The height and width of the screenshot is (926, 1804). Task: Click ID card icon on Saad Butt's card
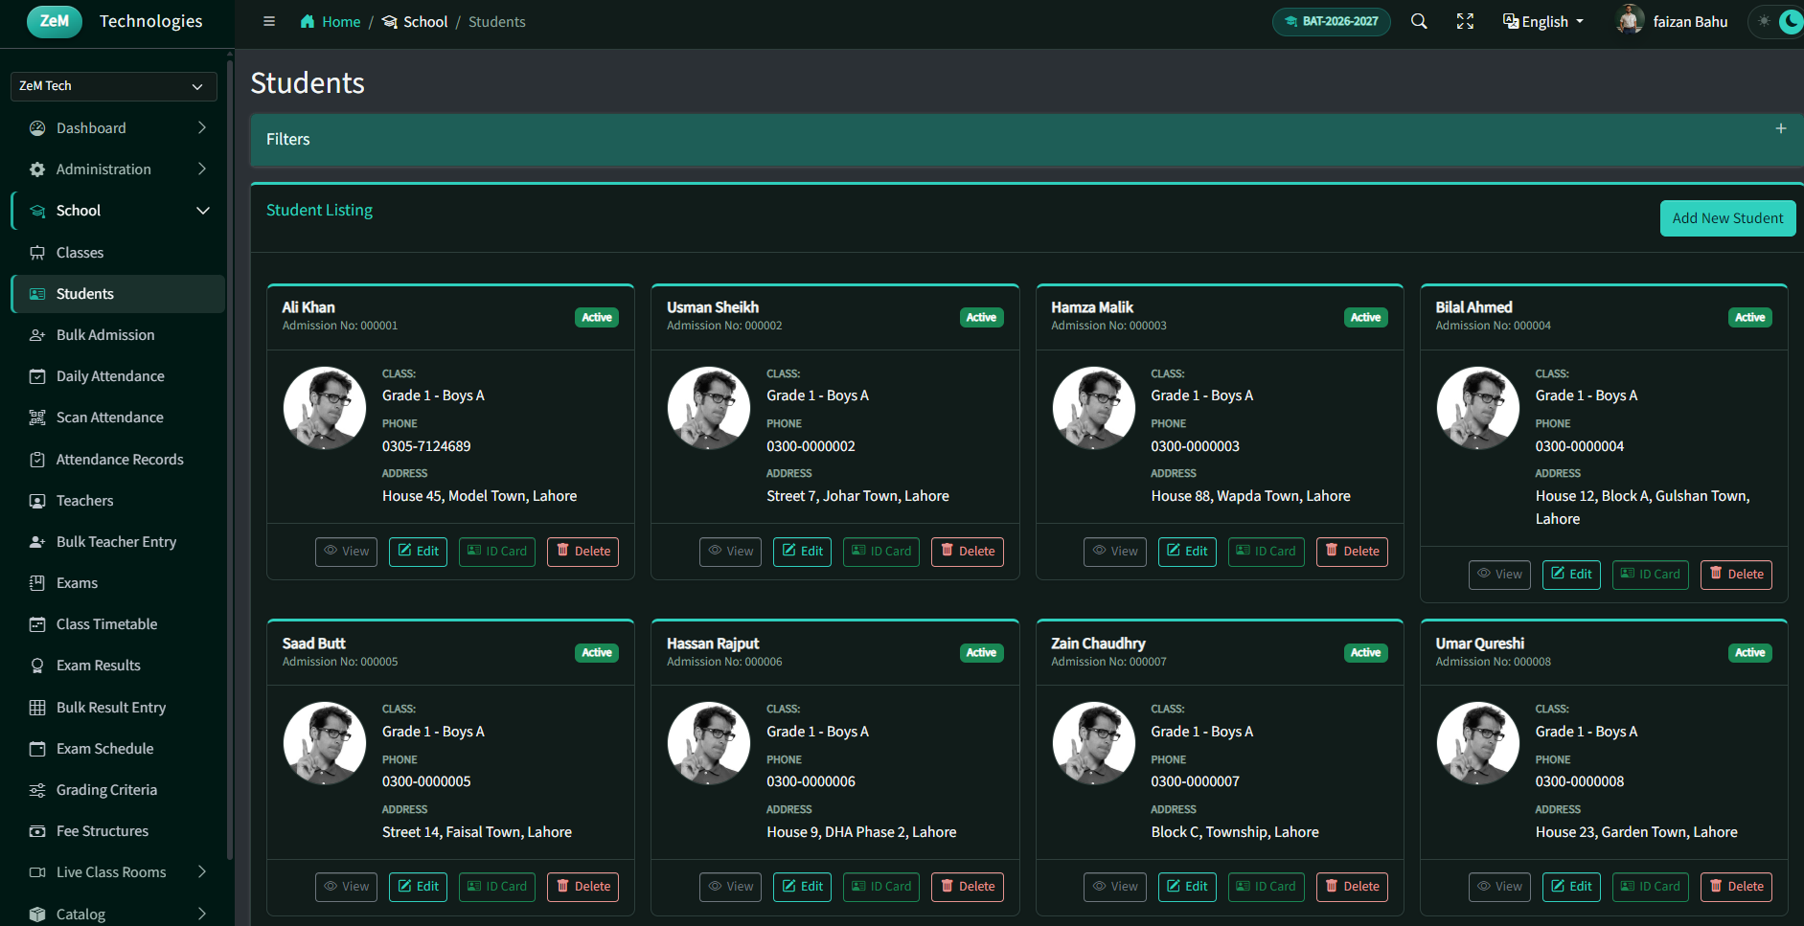point(474,886)
